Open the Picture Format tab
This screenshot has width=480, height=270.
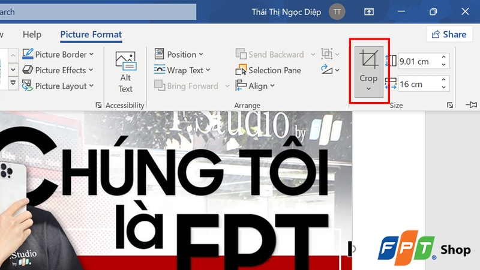91,34
